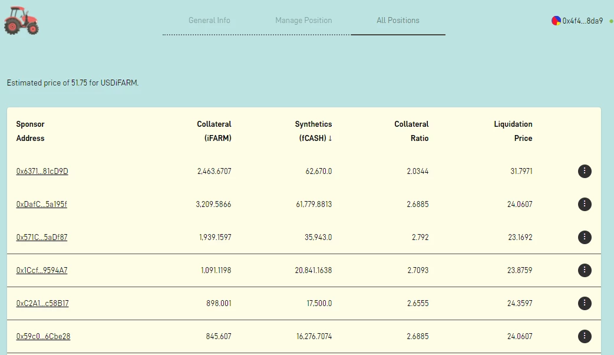The height and width of the screenshot is (355, 614).
Task: Click the wallet avatar icon
Action: [556, 21]
